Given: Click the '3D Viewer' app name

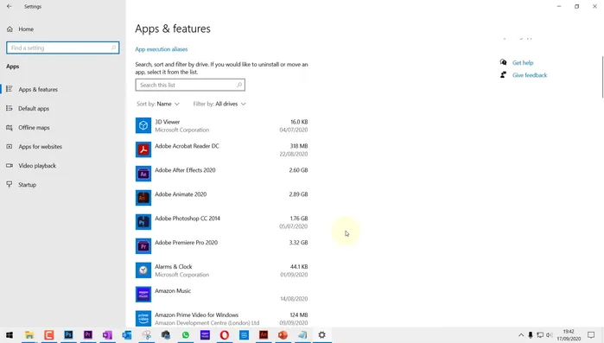Looking at the screenshot, I should [167, 122].
